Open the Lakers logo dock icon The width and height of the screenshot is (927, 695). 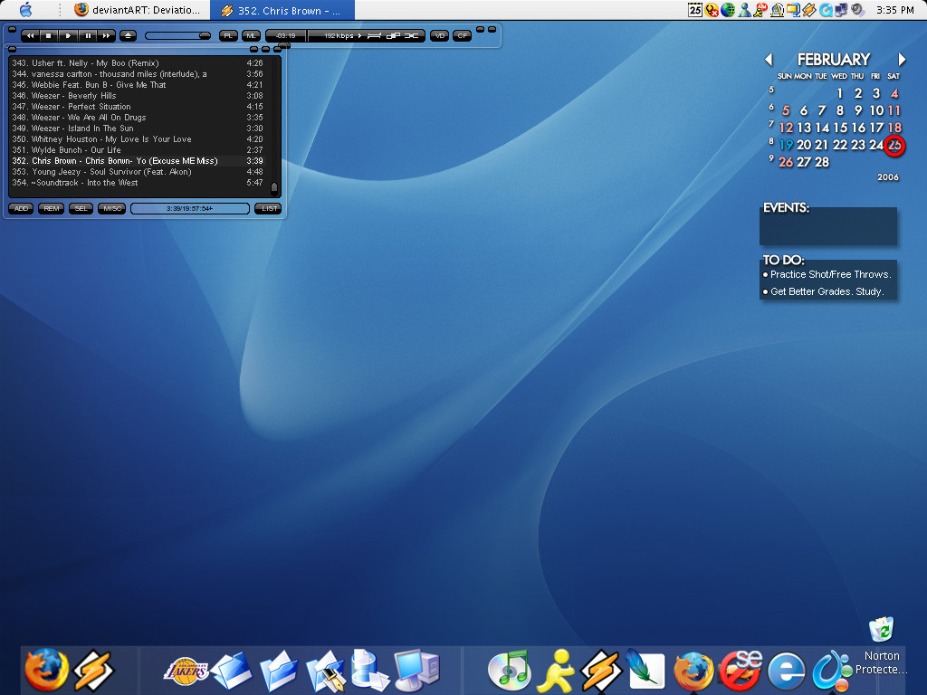tap(186, 671)
